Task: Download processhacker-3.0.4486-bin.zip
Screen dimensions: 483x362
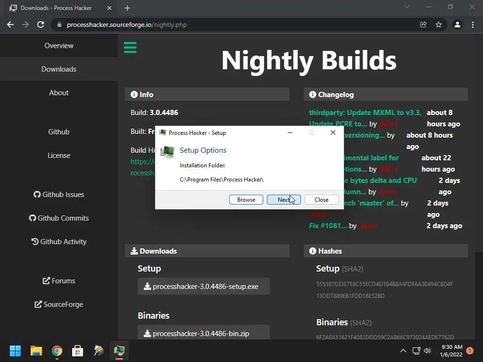Action: [204, 332]
